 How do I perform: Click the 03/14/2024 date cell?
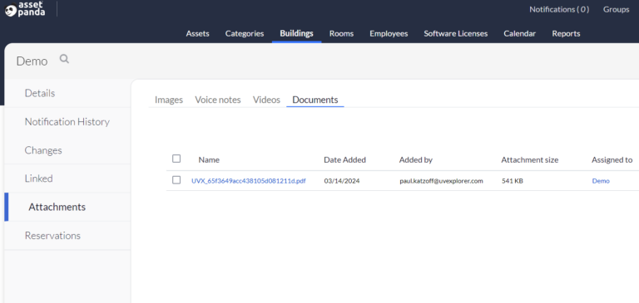tap(342, 181)
